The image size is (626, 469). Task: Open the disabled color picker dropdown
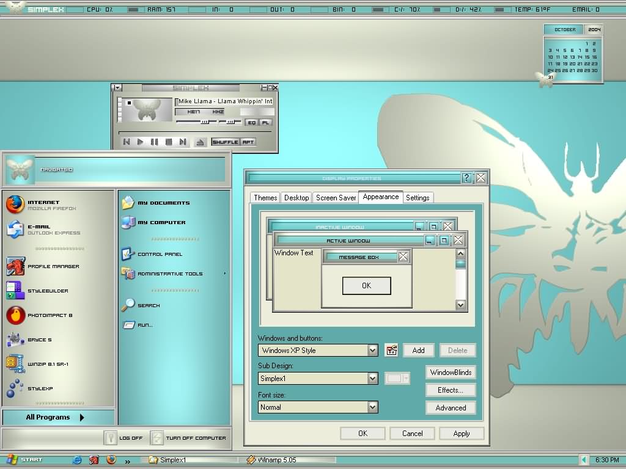397,379
